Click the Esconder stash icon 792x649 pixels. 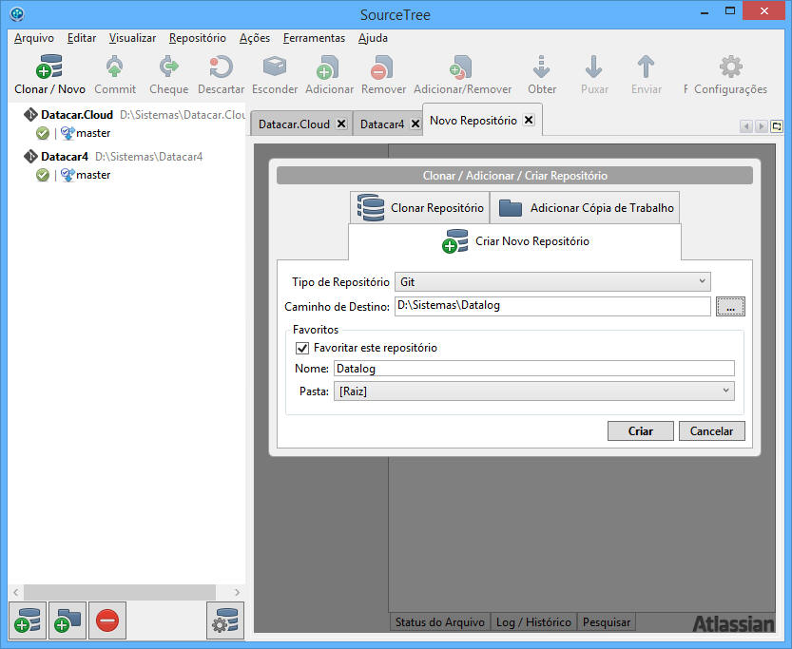click(275, 67)
